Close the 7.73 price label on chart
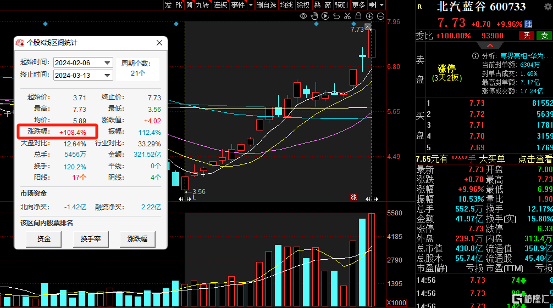Image resolution: width=553 pixels, height=308 pixels. pos(368,26)
